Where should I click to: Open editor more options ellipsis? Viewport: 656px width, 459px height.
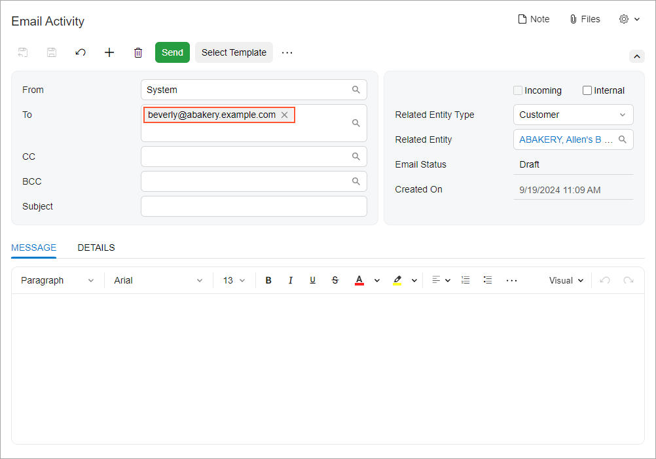tap(512, 281)
